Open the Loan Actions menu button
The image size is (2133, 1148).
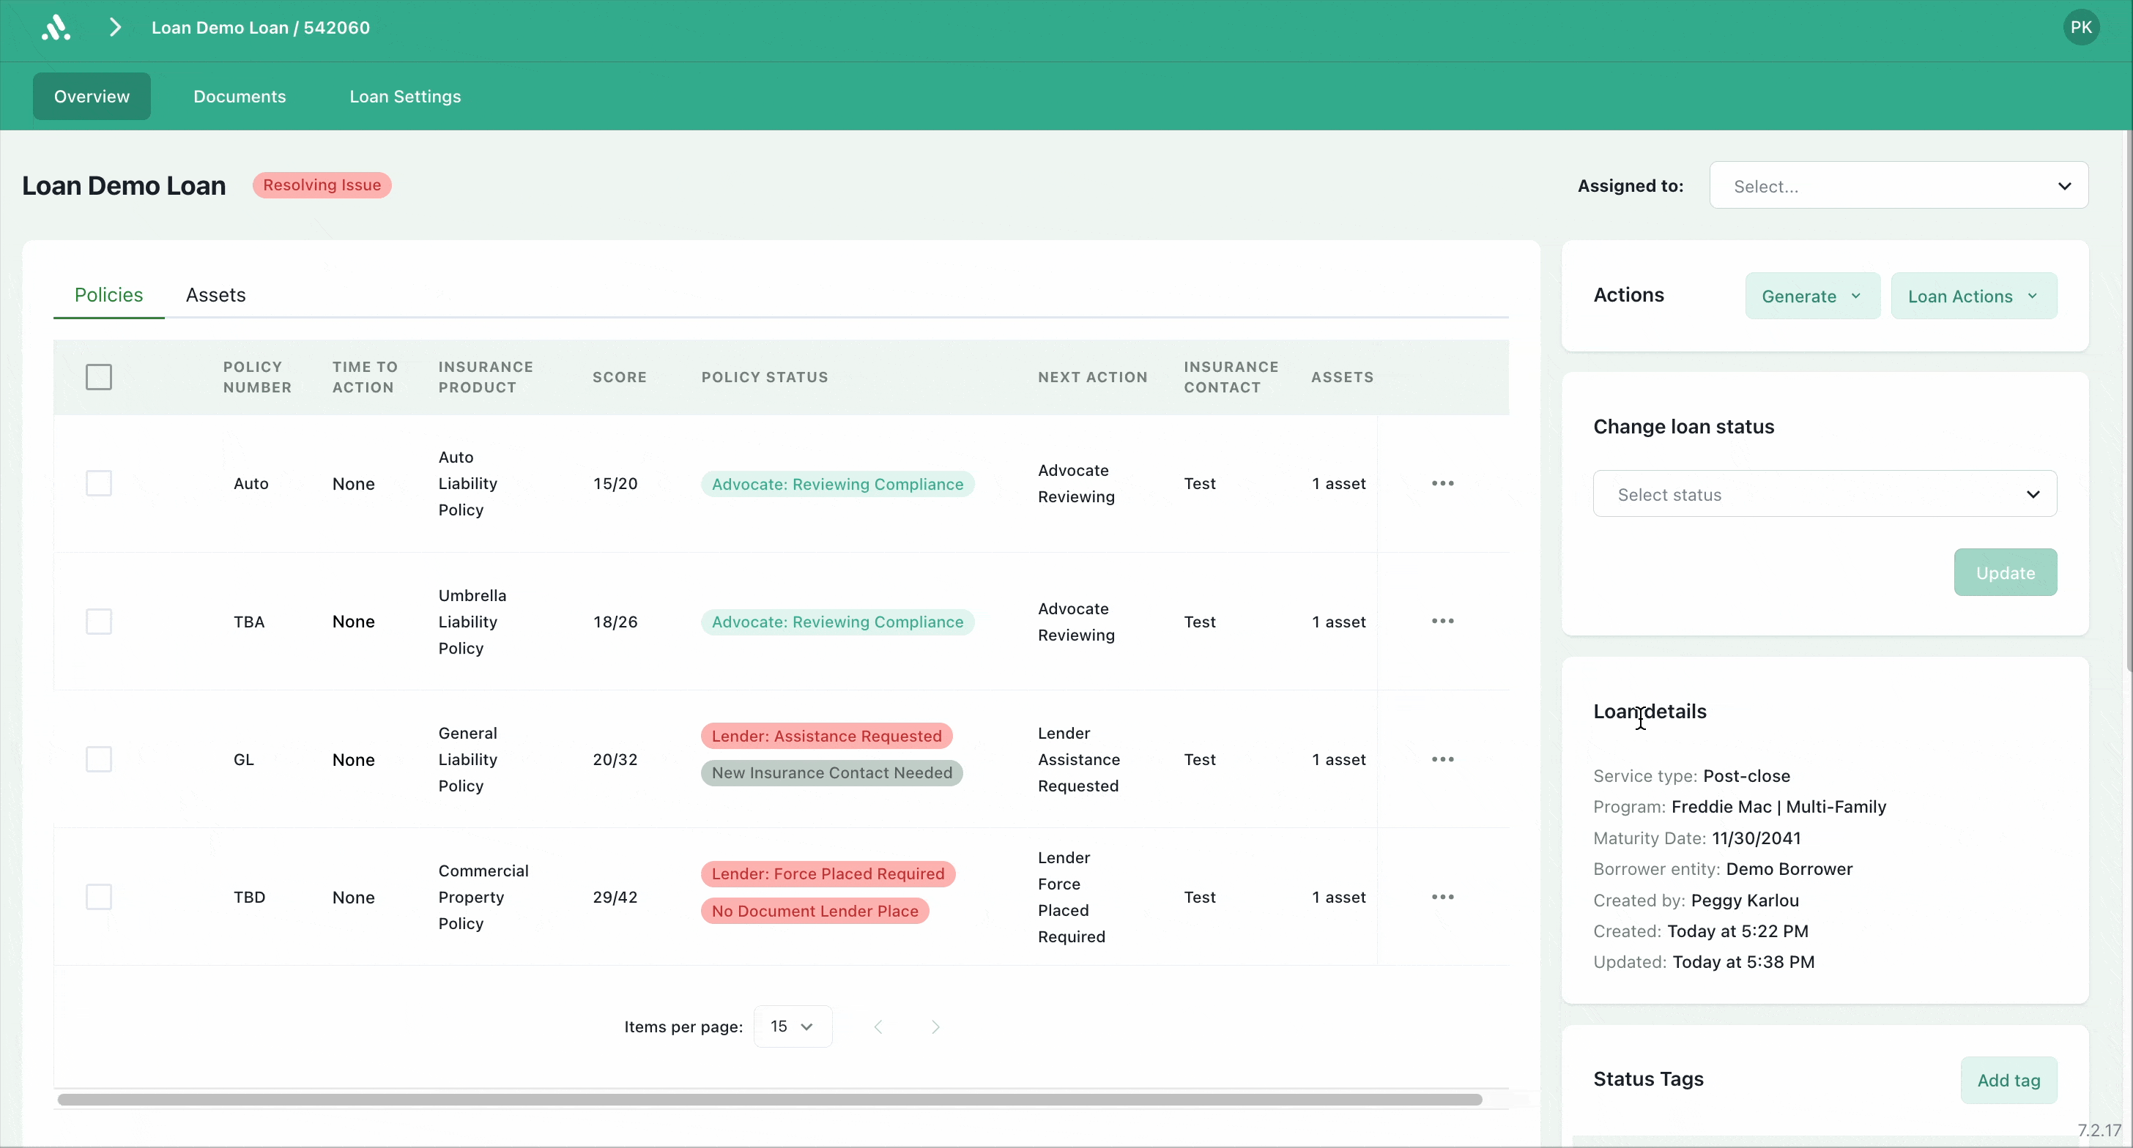pyautogui.click(x=1973, y=297)
